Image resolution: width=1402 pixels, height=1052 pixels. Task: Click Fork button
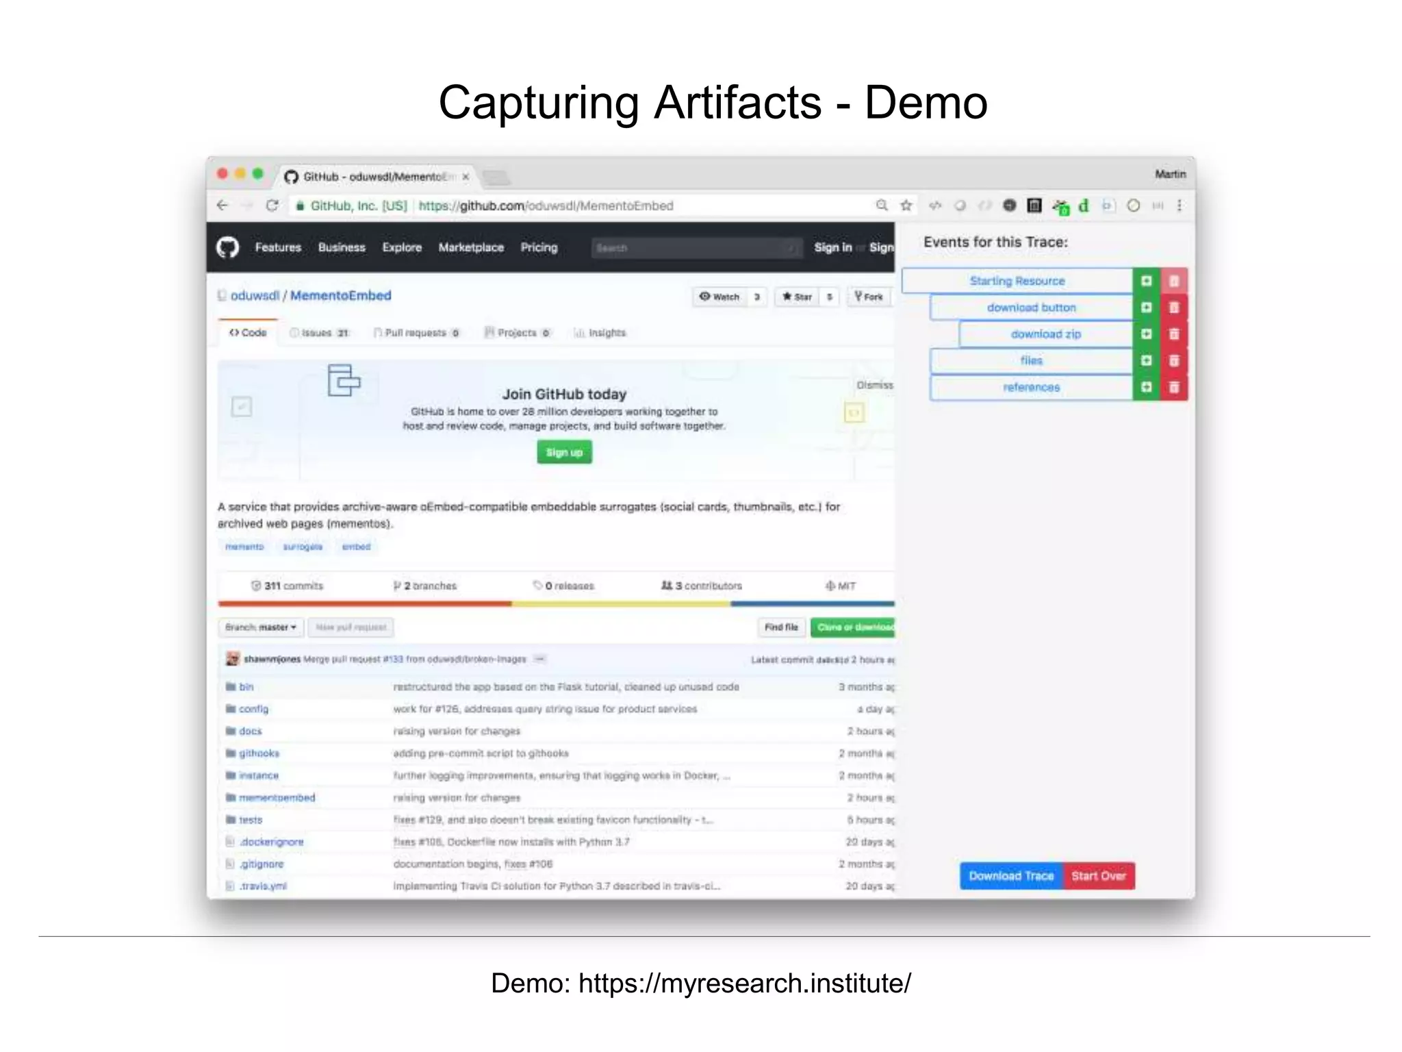tap(869, 297)
